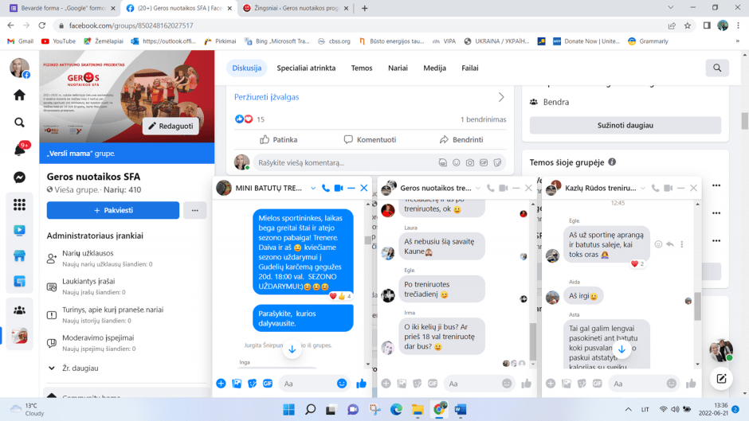Click Bendrinti share button on post
The height and width of the screenshot is (421, 749).
[461, 139]
